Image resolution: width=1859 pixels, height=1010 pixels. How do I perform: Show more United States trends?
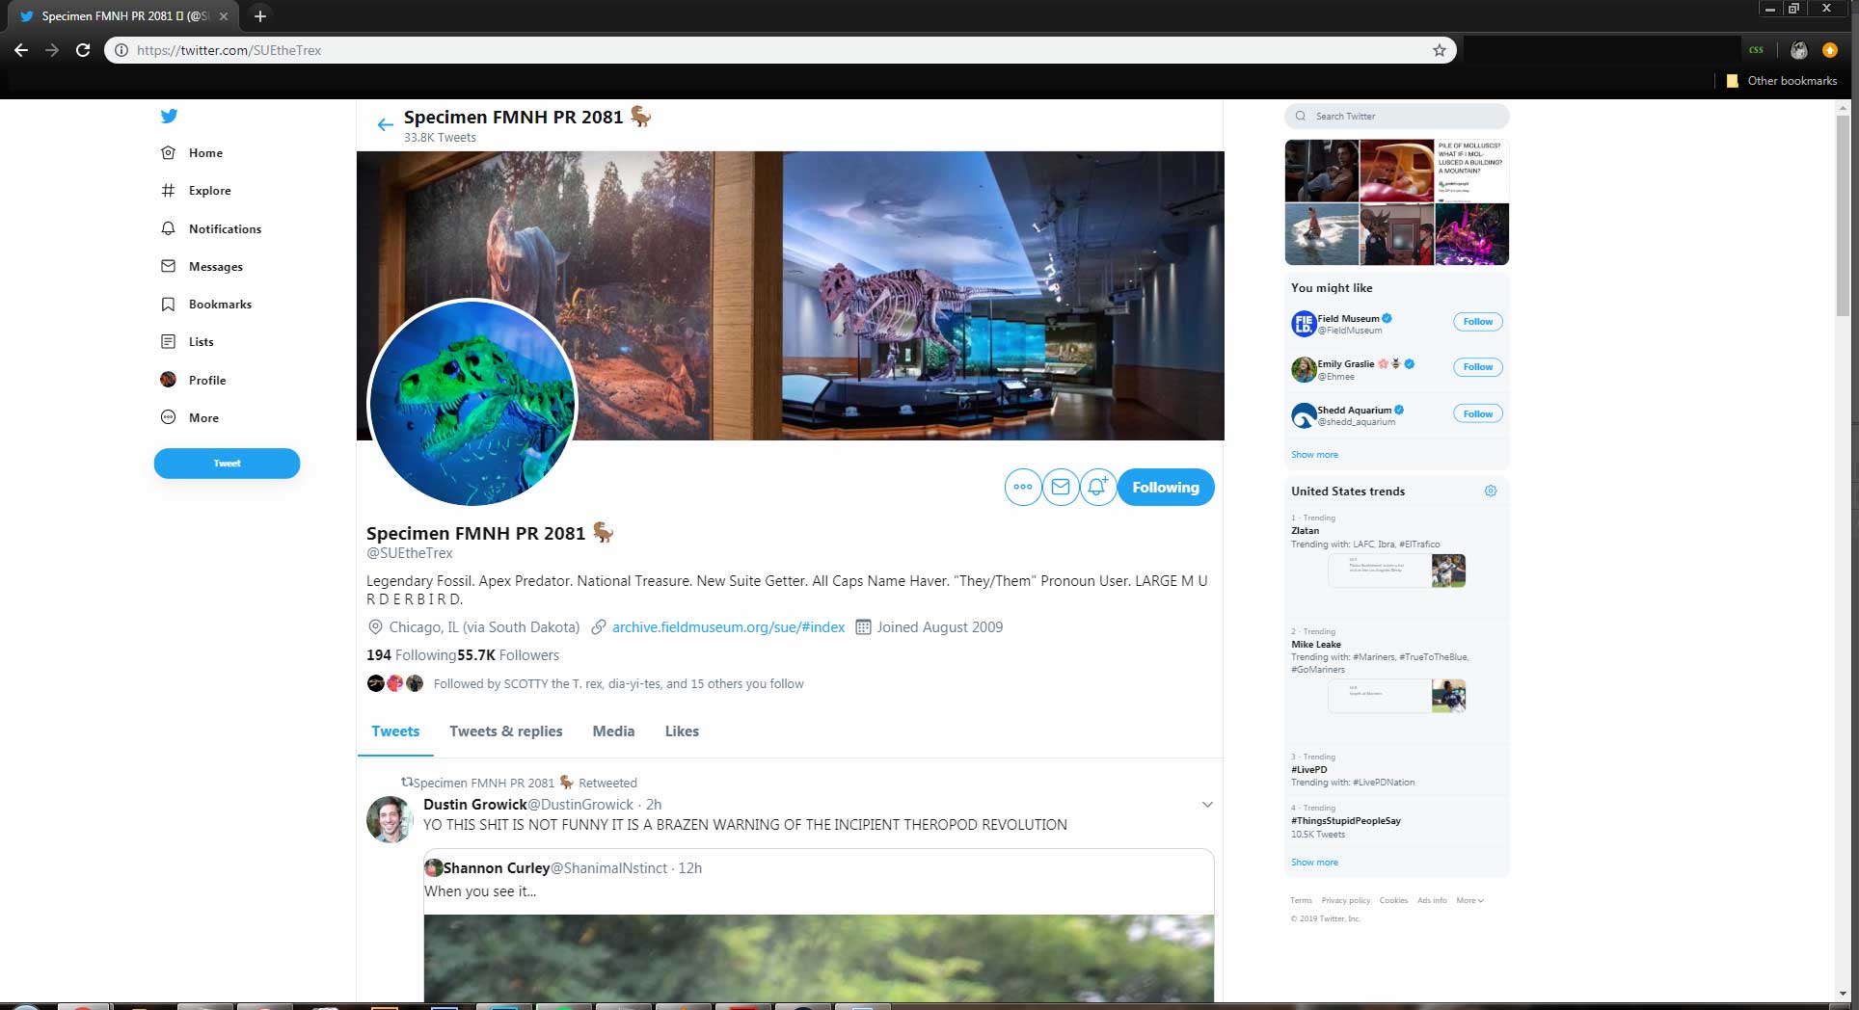pos(1314,863)
